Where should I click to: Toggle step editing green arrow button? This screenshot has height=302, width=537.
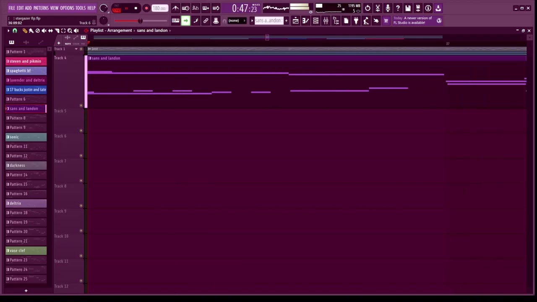[185, 21]
